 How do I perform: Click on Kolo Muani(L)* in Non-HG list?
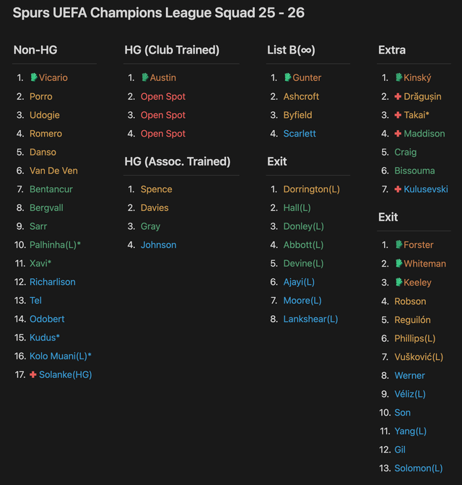[x=61, y=356]
